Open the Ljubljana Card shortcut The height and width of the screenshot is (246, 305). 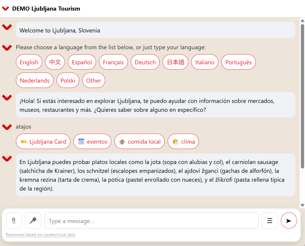(43, 142)
